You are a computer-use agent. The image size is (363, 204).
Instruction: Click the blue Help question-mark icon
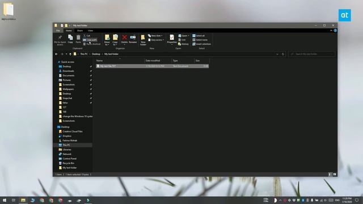[x=335, y=31]
